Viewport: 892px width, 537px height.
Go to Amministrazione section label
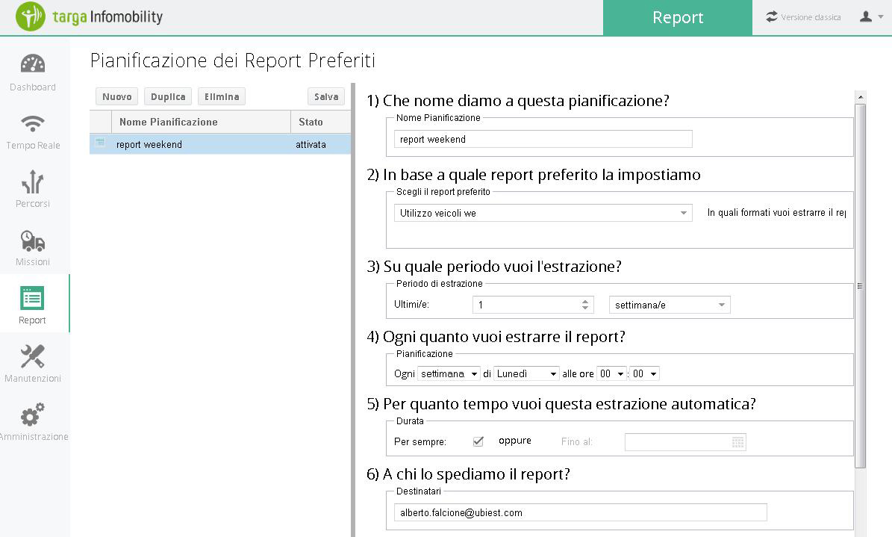tap(34, 437)
